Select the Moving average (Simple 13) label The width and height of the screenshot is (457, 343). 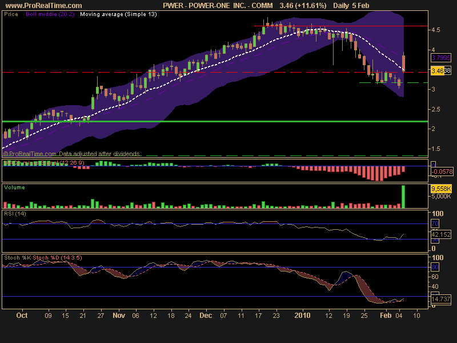tap(118, 14)
